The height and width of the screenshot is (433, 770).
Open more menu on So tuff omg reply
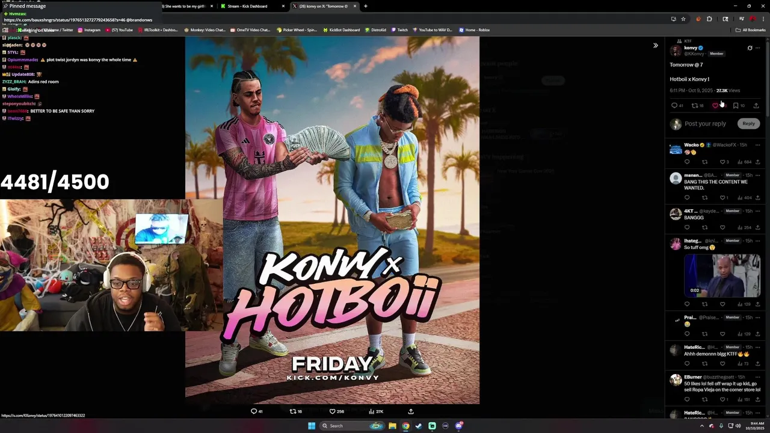[x=758, y=241]
